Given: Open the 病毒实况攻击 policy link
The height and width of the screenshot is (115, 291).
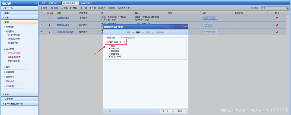Looking at the screenshot, I should click(x=63, y=25).
